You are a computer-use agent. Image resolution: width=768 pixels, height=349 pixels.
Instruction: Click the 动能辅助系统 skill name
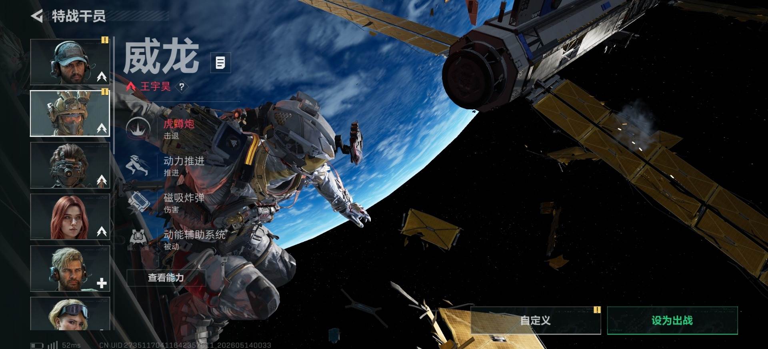[x=194, y=235]
